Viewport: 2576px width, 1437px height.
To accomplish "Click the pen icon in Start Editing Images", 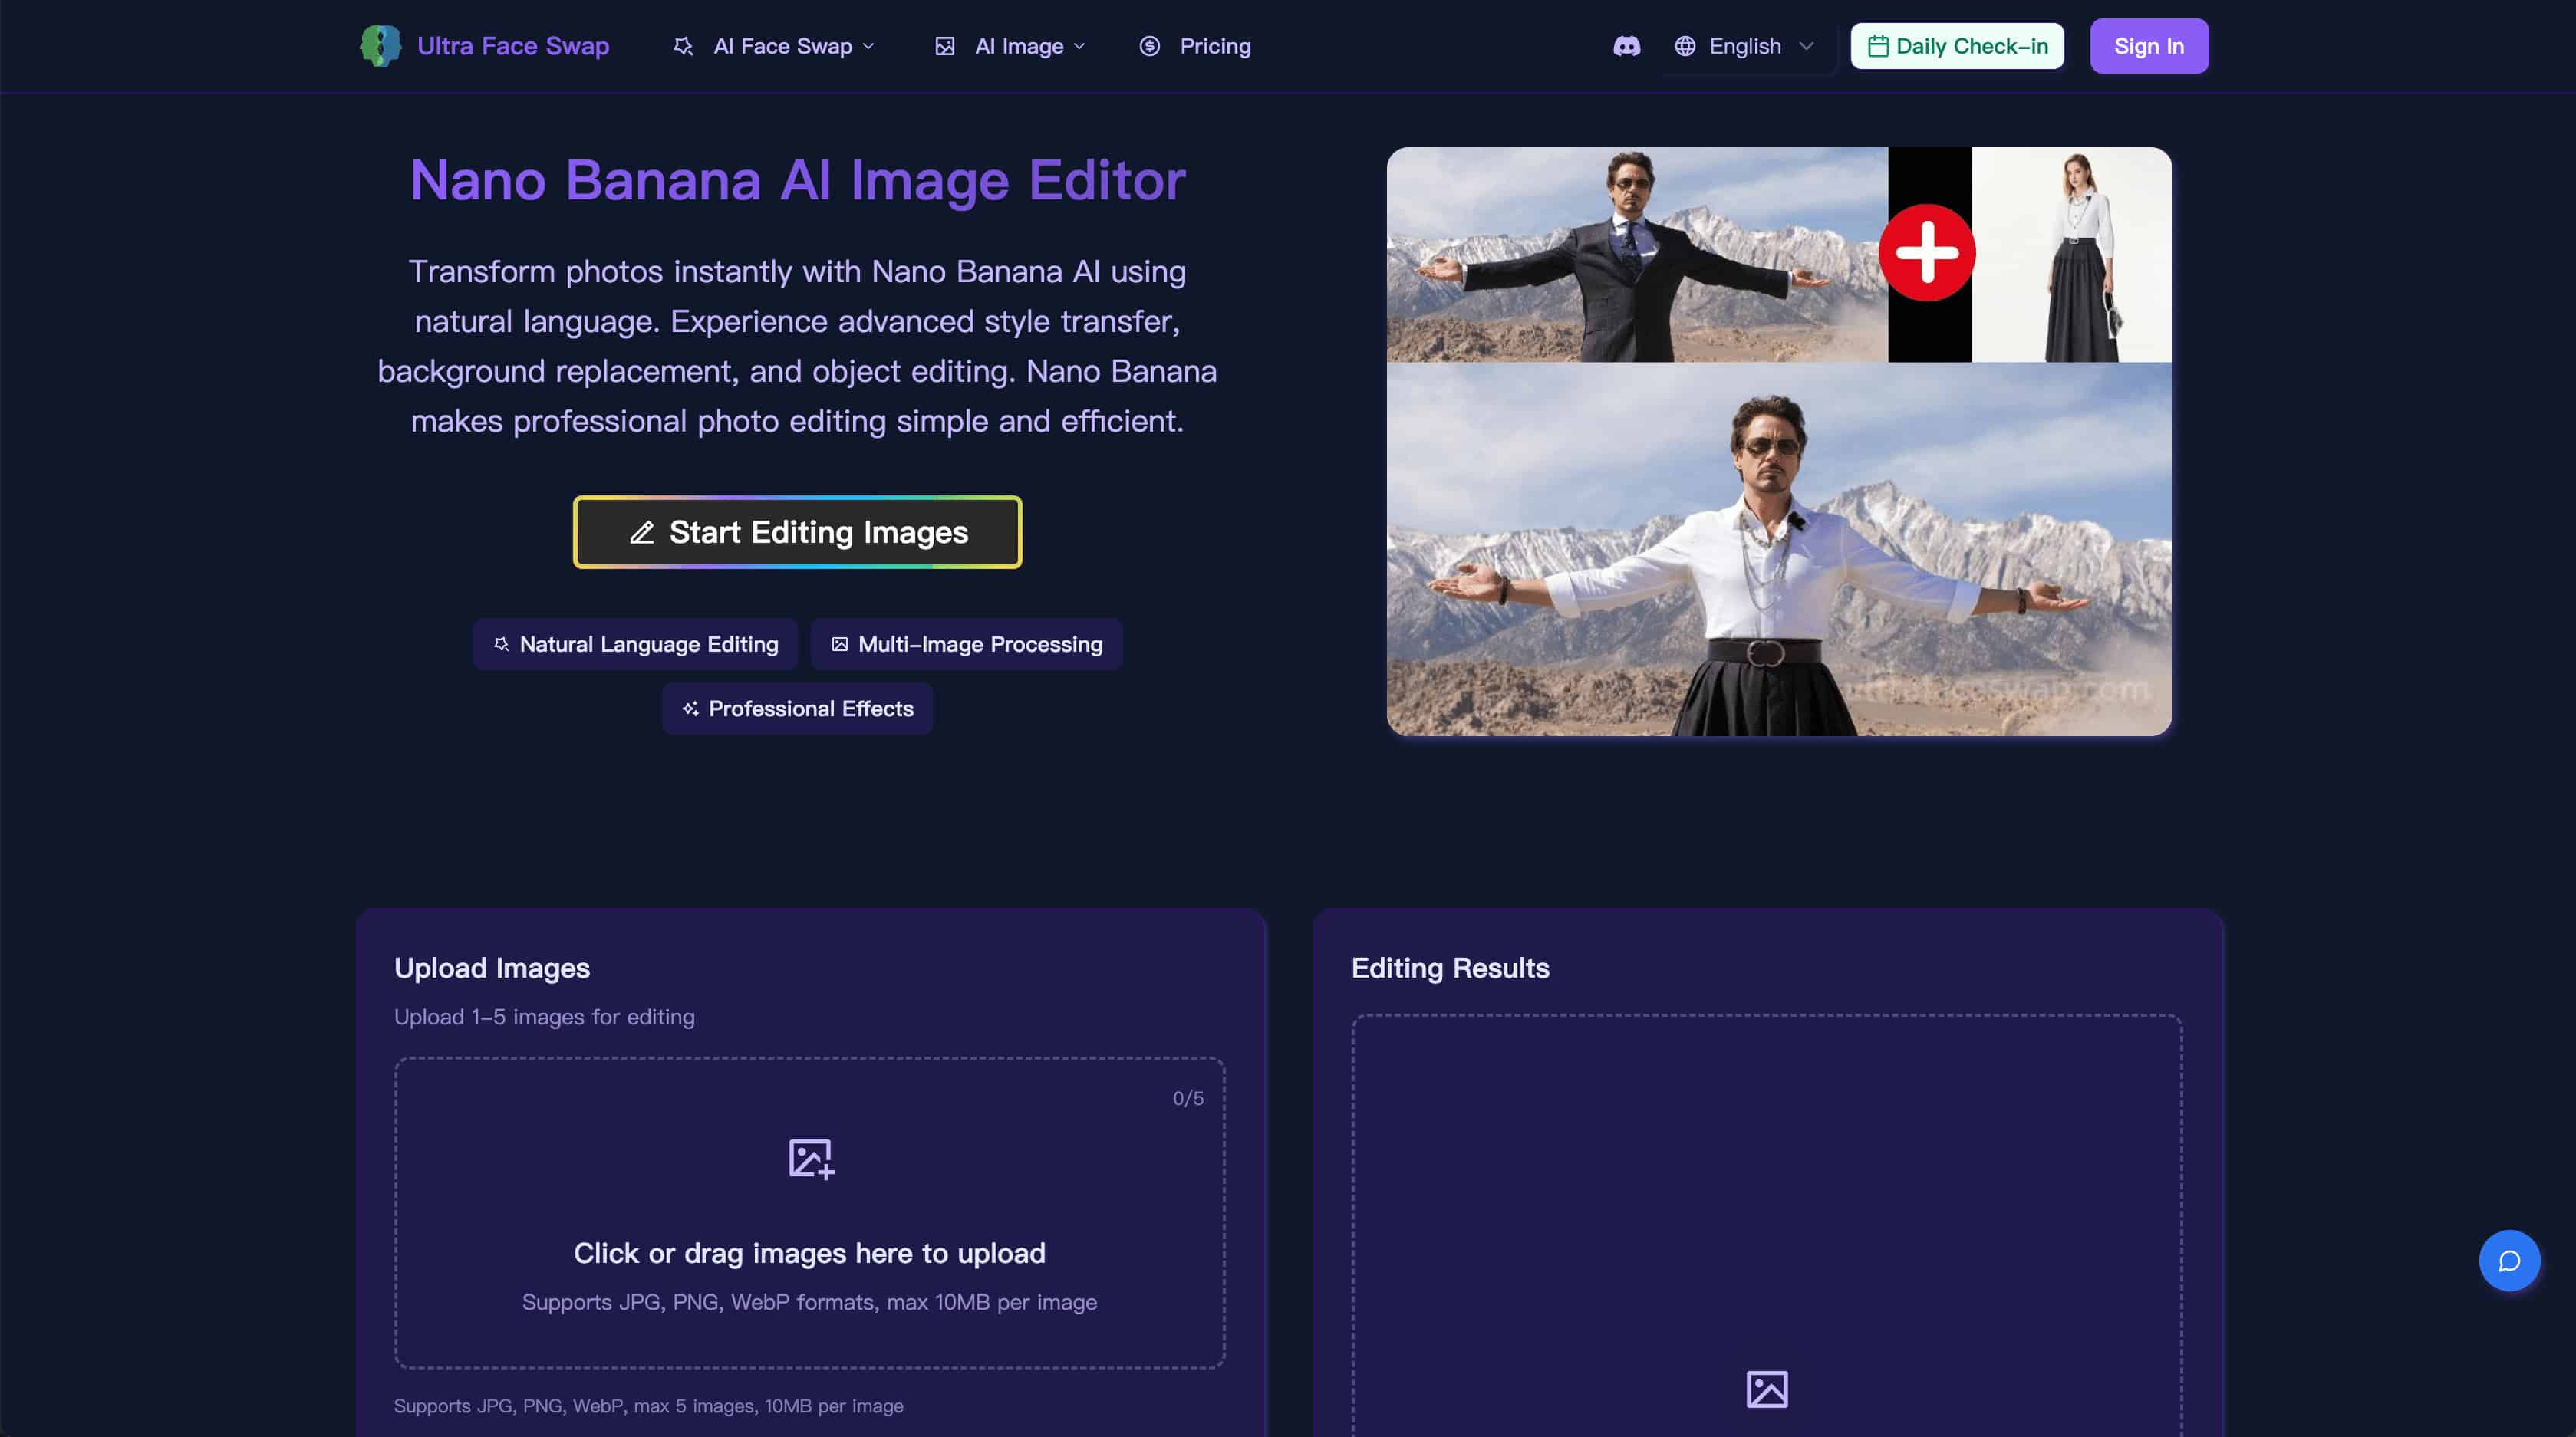I will click(x=643, y=533).
